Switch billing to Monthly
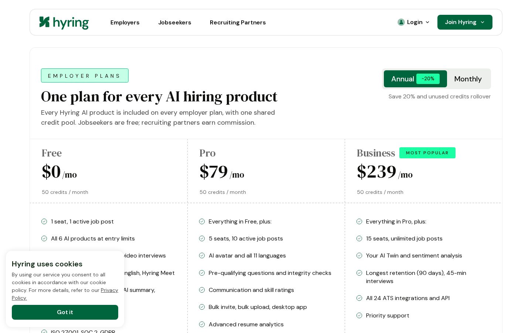 [x=468, y=79]
